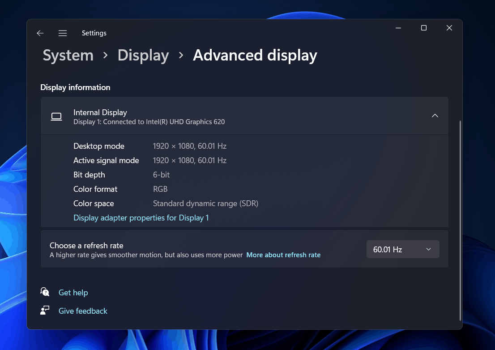Open Display adapter properties for Display 1

click(141, 217)
